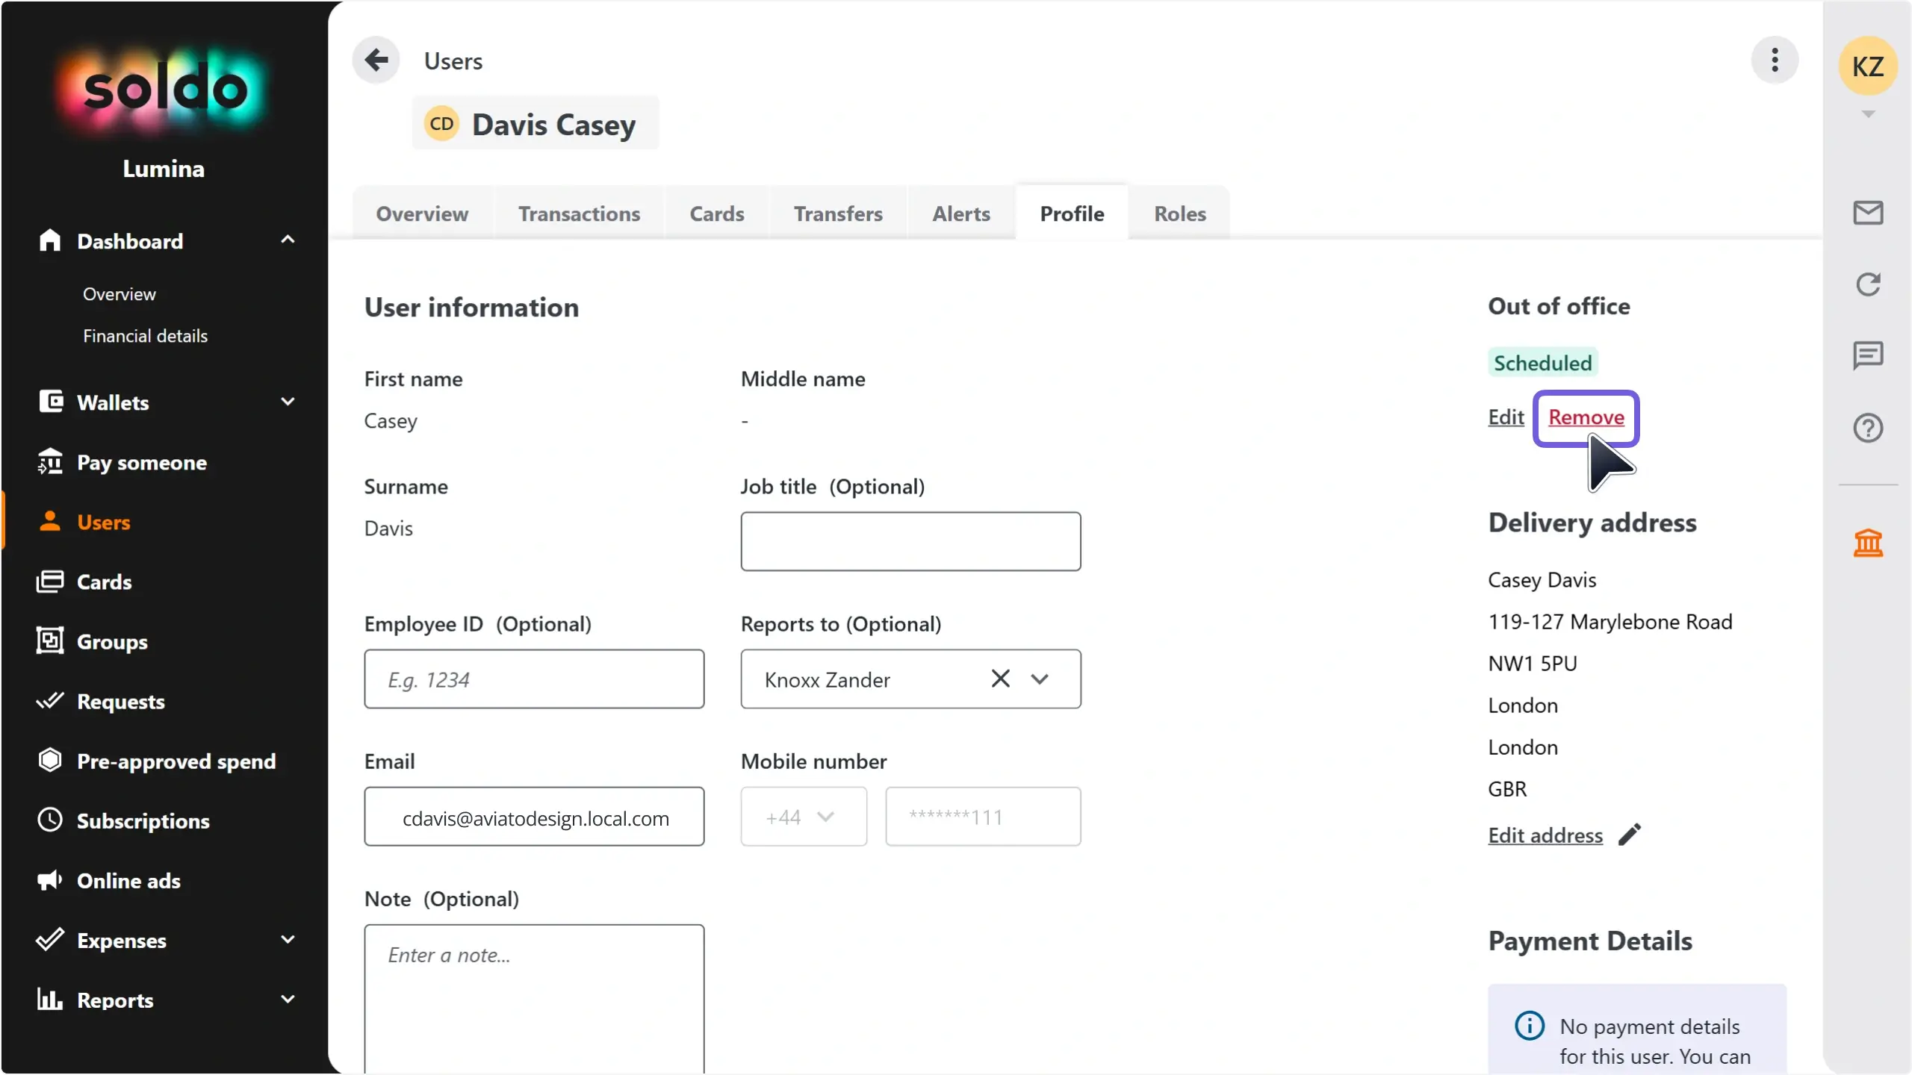Expand the Reports sidebar section
This screenshot has height=1075, width=1912.
click(x=288, y=1000)
